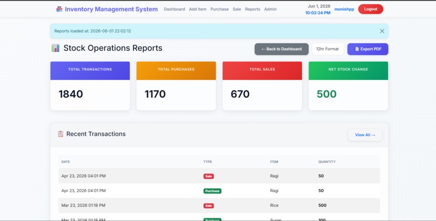This screenshot has width=436, height=221.
Task: Click the Total Purchases card header
Action: (x=176, y=71)
